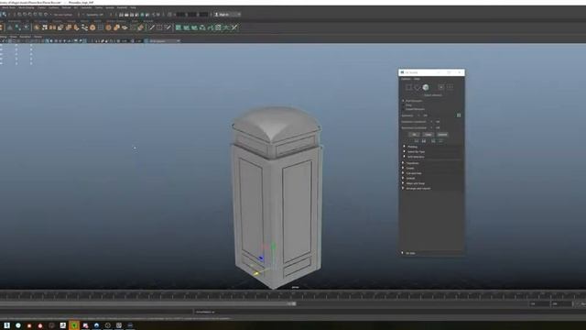586x330 pixels.
Task: Open viewport color management gamma dropdown
Action: point(165,40)
